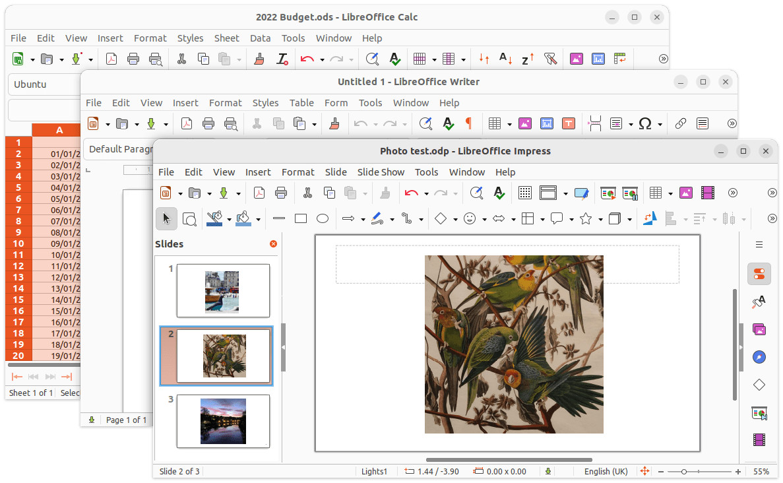Open the Slide Show menu in Impress
This screenshot has width=783, height=483.
381,172
